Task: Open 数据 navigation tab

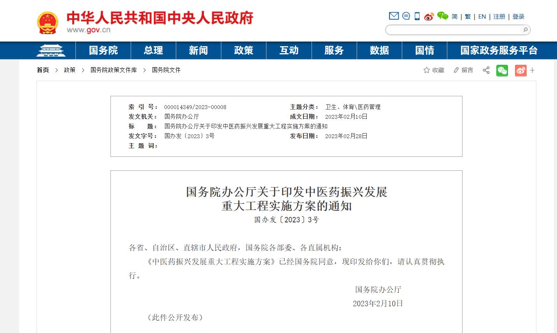Action: pos(379,50)
